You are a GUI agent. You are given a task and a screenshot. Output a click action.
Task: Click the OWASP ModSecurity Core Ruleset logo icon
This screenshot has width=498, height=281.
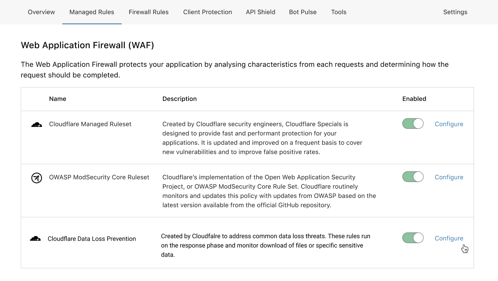point(37,178)
